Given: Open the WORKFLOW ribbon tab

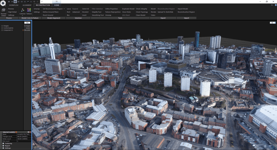Looking at the screenshot, I should click(14, 5).
